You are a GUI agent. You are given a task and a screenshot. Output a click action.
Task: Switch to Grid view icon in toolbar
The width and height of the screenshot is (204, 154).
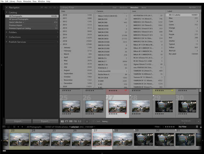pyautogui.click(x=62, y=121)
